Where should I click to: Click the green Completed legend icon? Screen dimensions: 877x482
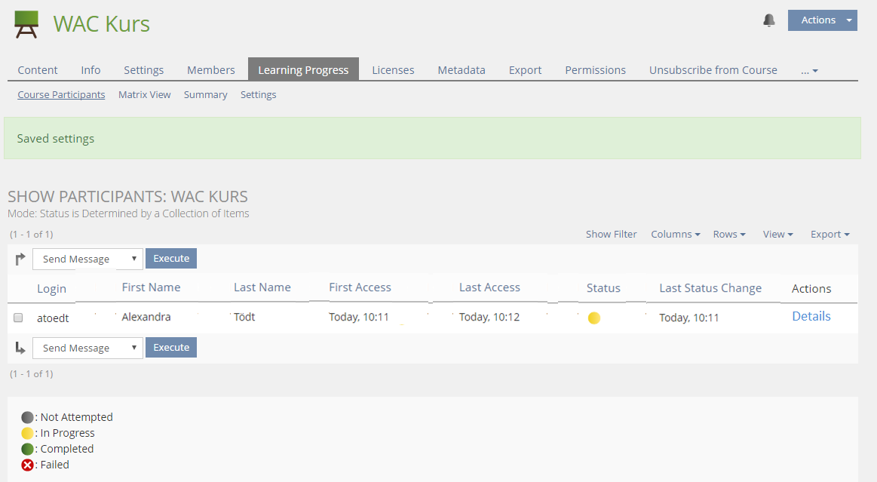(x=28, y=449)
